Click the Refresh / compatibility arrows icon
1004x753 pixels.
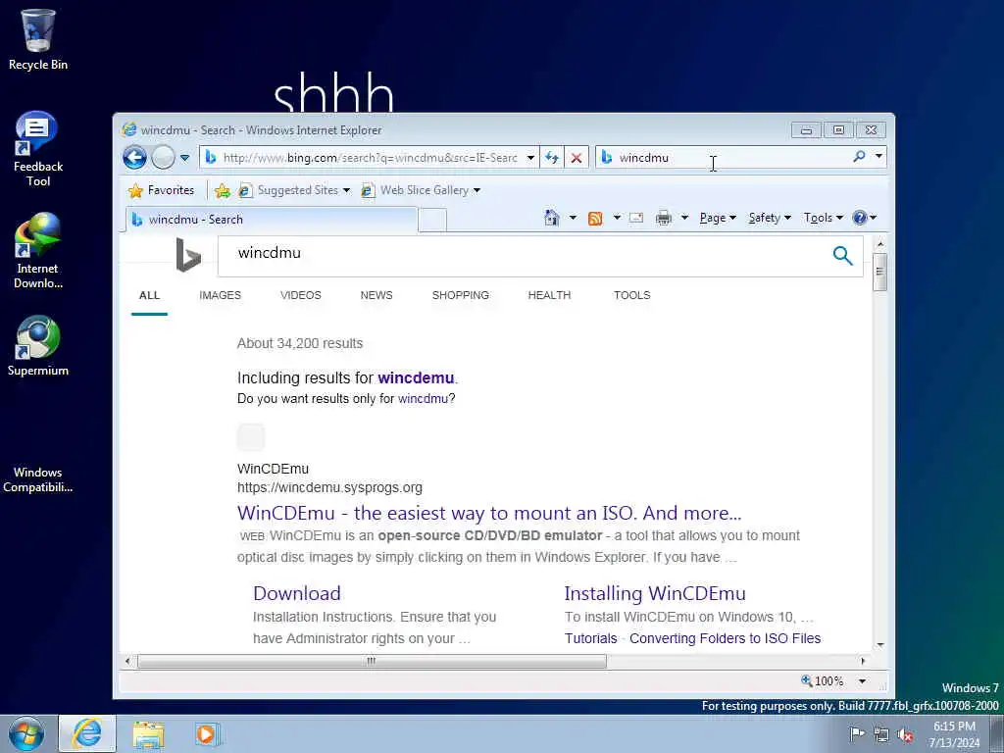552,158
